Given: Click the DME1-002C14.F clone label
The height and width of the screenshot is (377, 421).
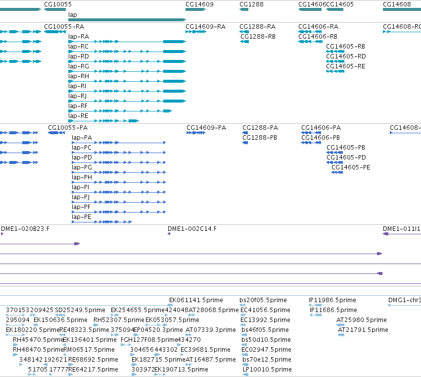Looking at the screenshot, I should tap(192, 229).
